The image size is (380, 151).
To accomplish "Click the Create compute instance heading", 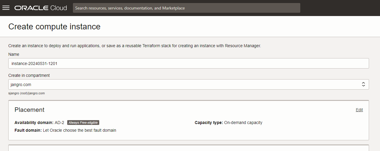I will pos(54,27).
